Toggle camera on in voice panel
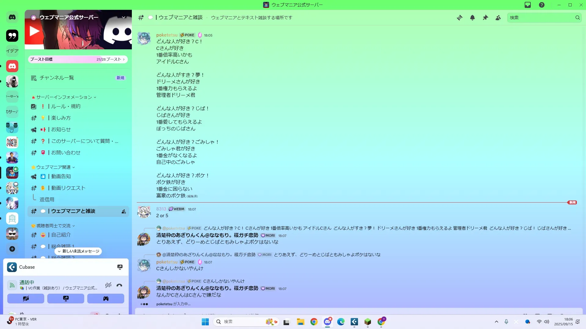586x329 pixels. tap(26, 299)
